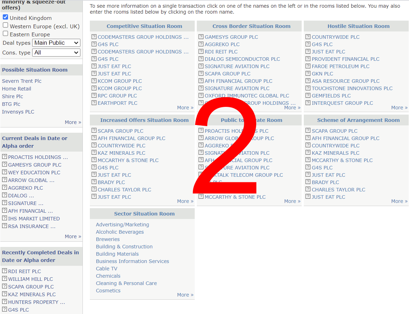The height and width of the screenshot is (314, 409).
Task: Click the icon beside EARTHPORT PLC
Action: 94,103
